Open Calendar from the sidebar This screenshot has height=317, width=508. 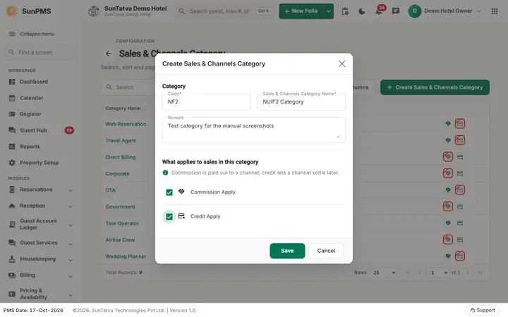[x=32, y=98]
